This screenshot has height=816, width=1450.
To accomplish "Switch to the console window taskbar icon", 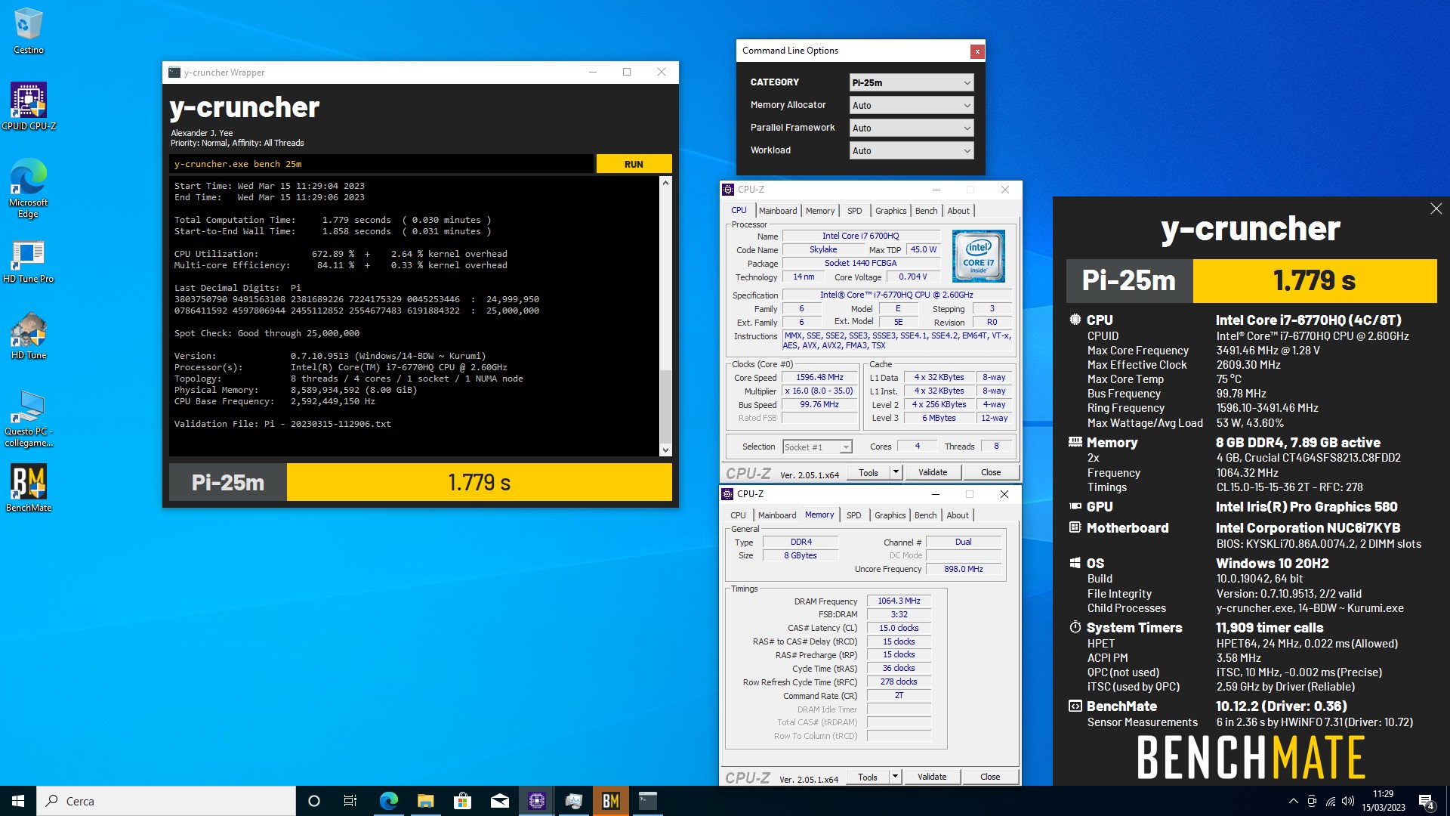I will (x=648, y=801).
